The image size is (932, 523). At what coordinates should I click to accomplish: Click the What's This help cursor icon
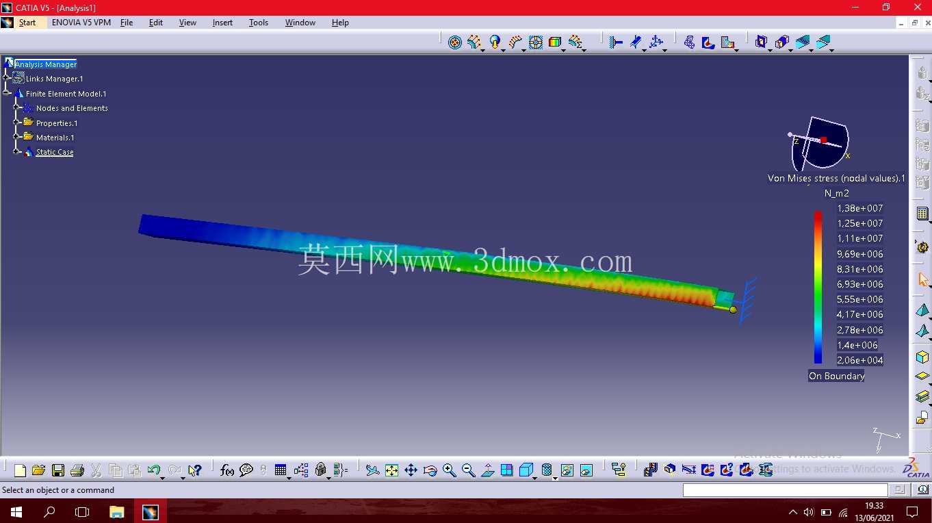(195, 470)
